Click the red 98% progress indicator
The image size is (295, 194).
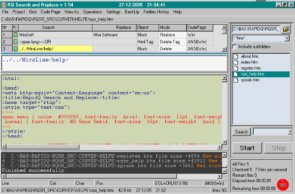click(283, 185)
